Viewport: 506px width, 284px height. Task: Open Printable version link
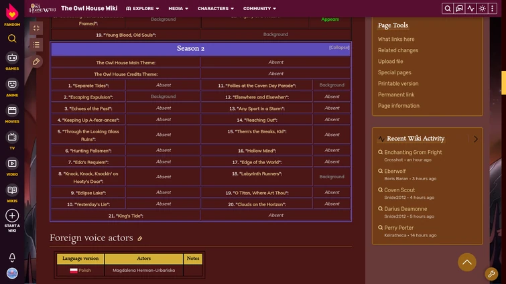click(398, 84)
